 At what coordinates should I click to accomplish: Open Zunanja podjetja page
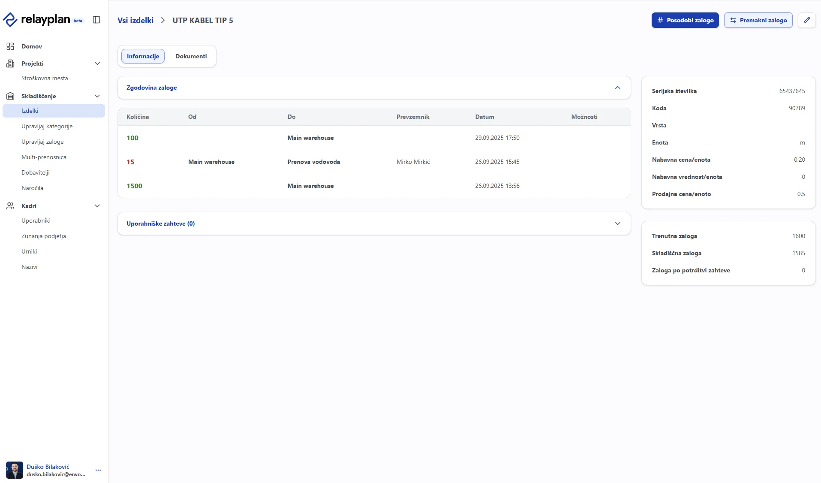pos(44,236)
